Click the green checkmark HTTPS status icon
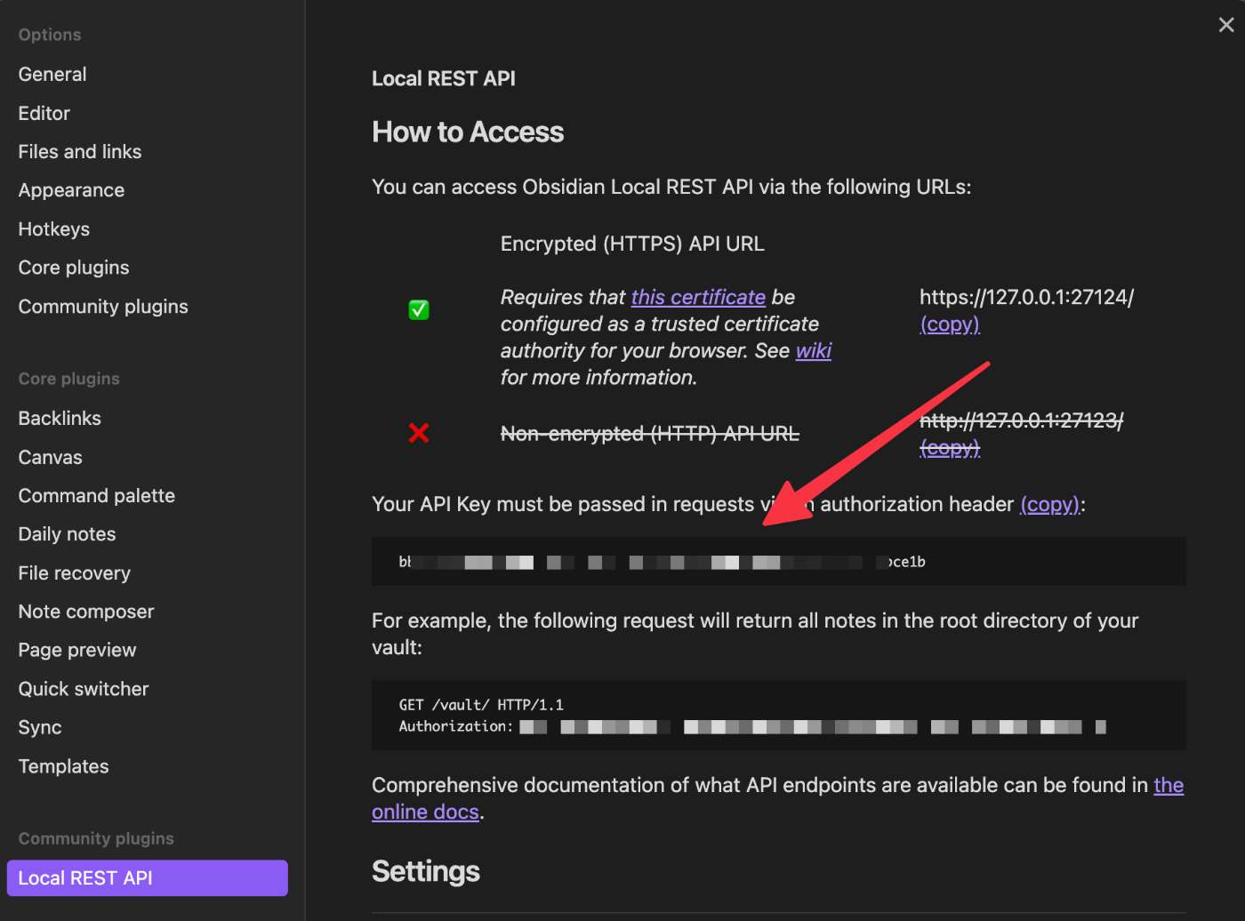The image size is (1245, 921). tap(419, 310)
